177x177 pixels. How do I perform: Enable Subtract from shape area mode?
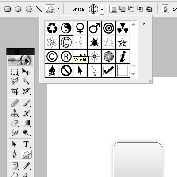pyautogui.click(x=131, y=9)
